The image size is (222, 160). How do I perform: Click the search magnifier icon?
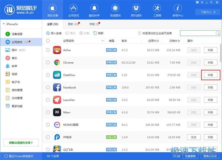(218, 33)
